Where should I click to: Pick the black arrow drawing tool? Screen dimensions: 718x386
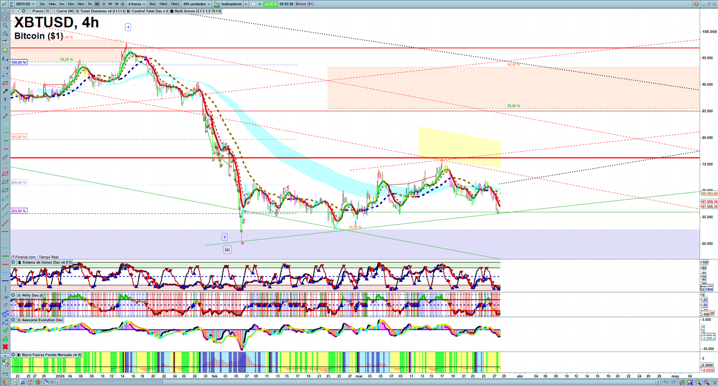[5, 92]
